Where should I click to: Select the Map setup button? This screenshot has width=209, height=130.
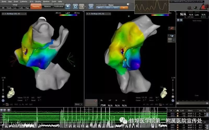(27, 8)
